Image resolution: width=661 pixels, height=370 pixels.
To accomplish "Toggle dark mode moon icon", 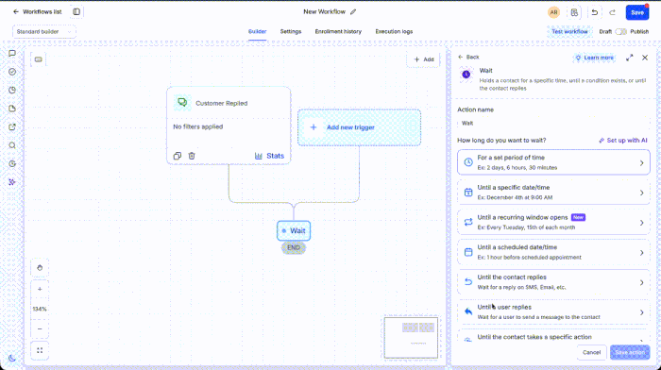I will point(12,358).
